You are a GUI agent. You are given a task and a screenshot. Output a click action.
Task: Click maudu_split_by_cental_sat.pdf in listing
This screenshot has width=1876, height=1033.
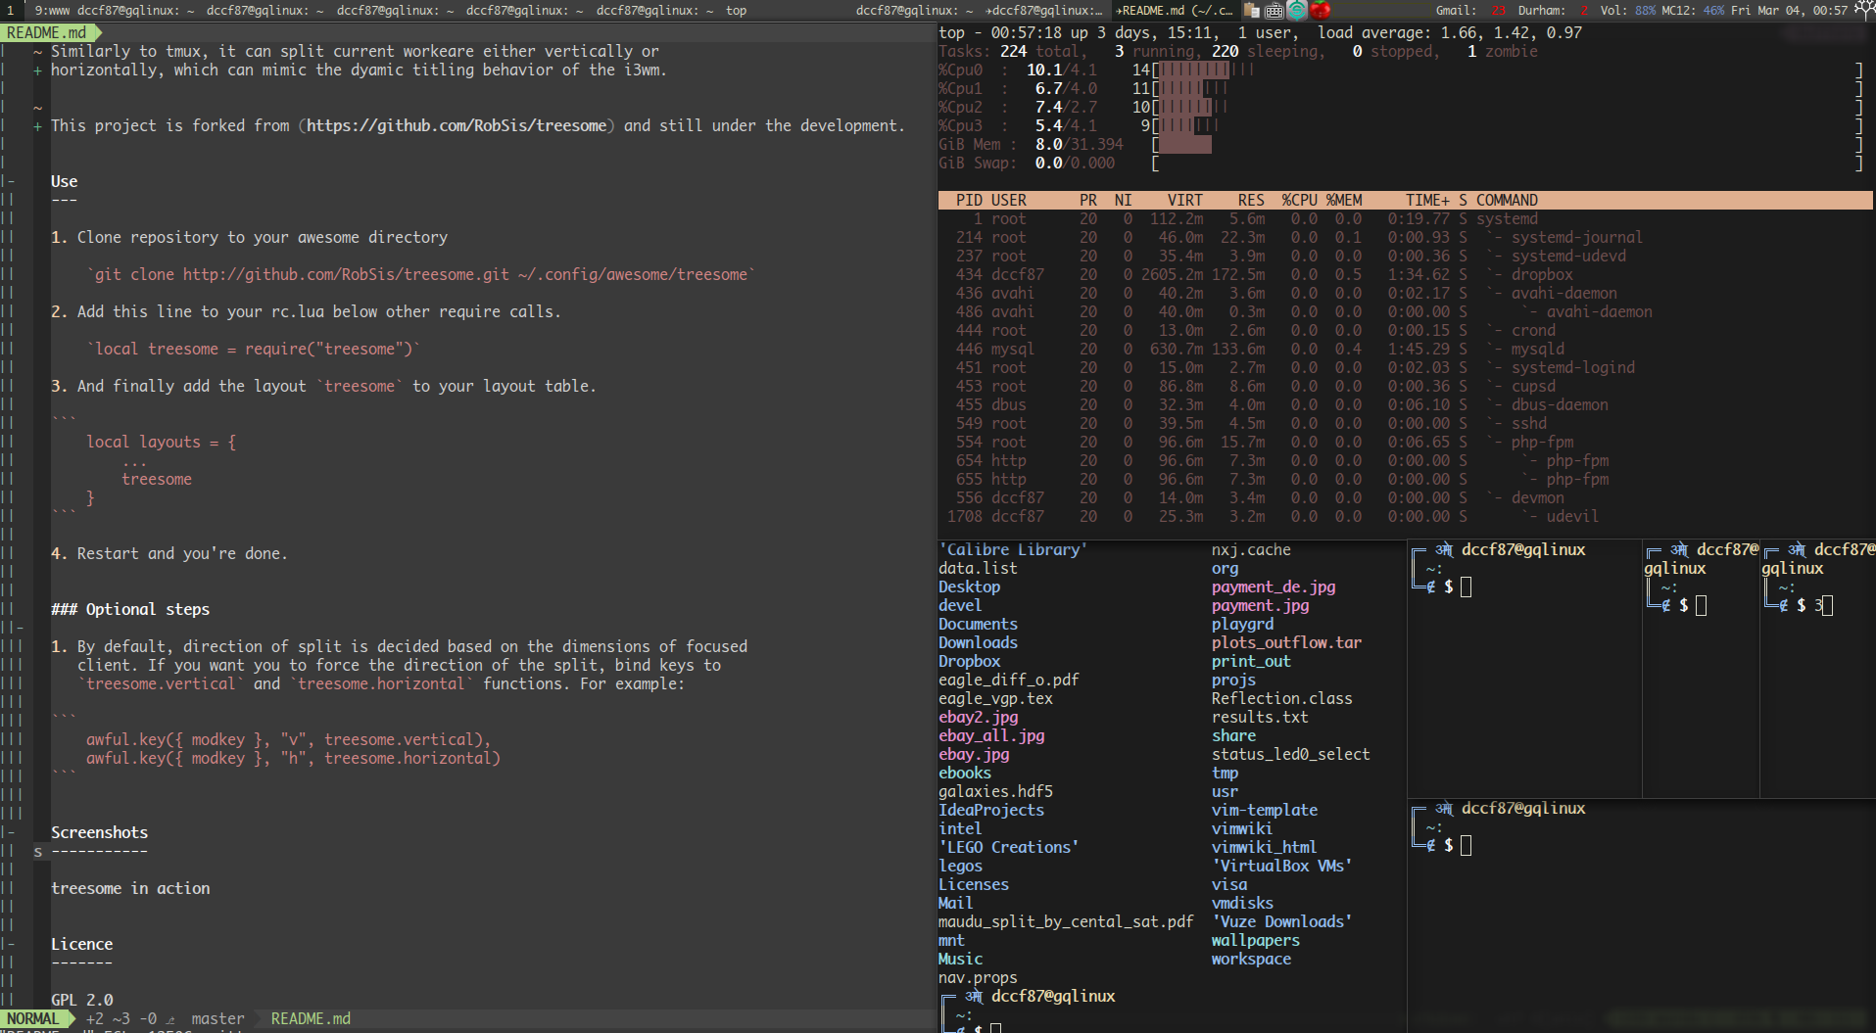point(1066,921)
